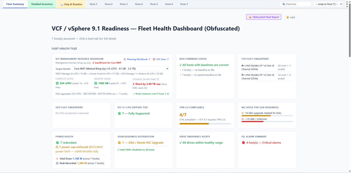Image resolution: width=351 pixels, height=173 pixels.
Task: Click the TPM 2.0 compliance progress bar
Action: point(205,124)
